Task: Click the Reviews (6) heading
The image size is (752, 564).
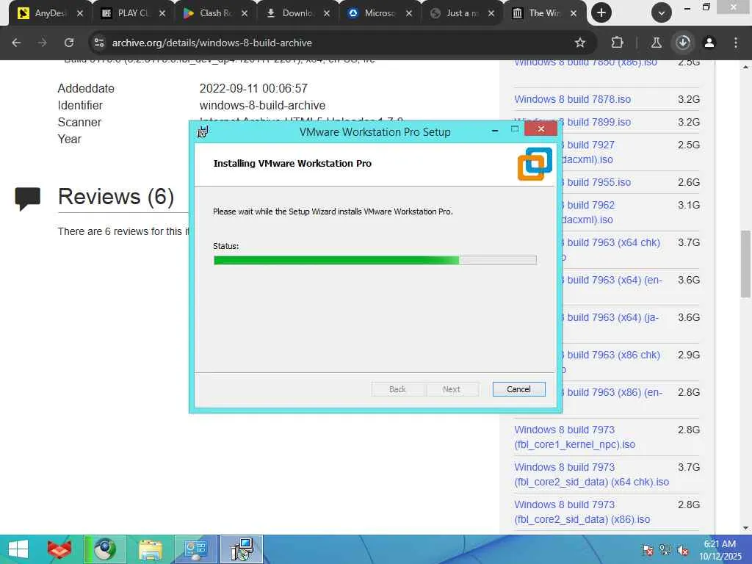Action: (116, 197)
